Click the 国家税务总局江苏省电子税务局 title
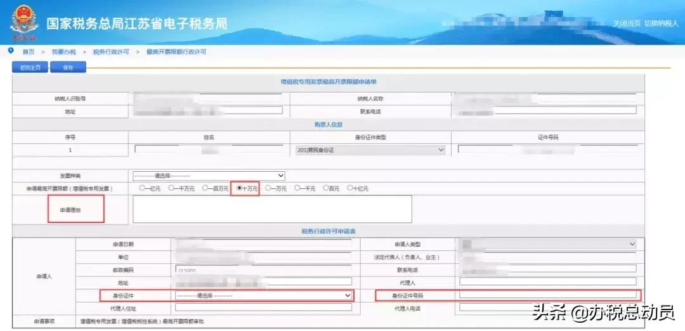Viewport: 685px width, 331px height. (x=137, y=23)
